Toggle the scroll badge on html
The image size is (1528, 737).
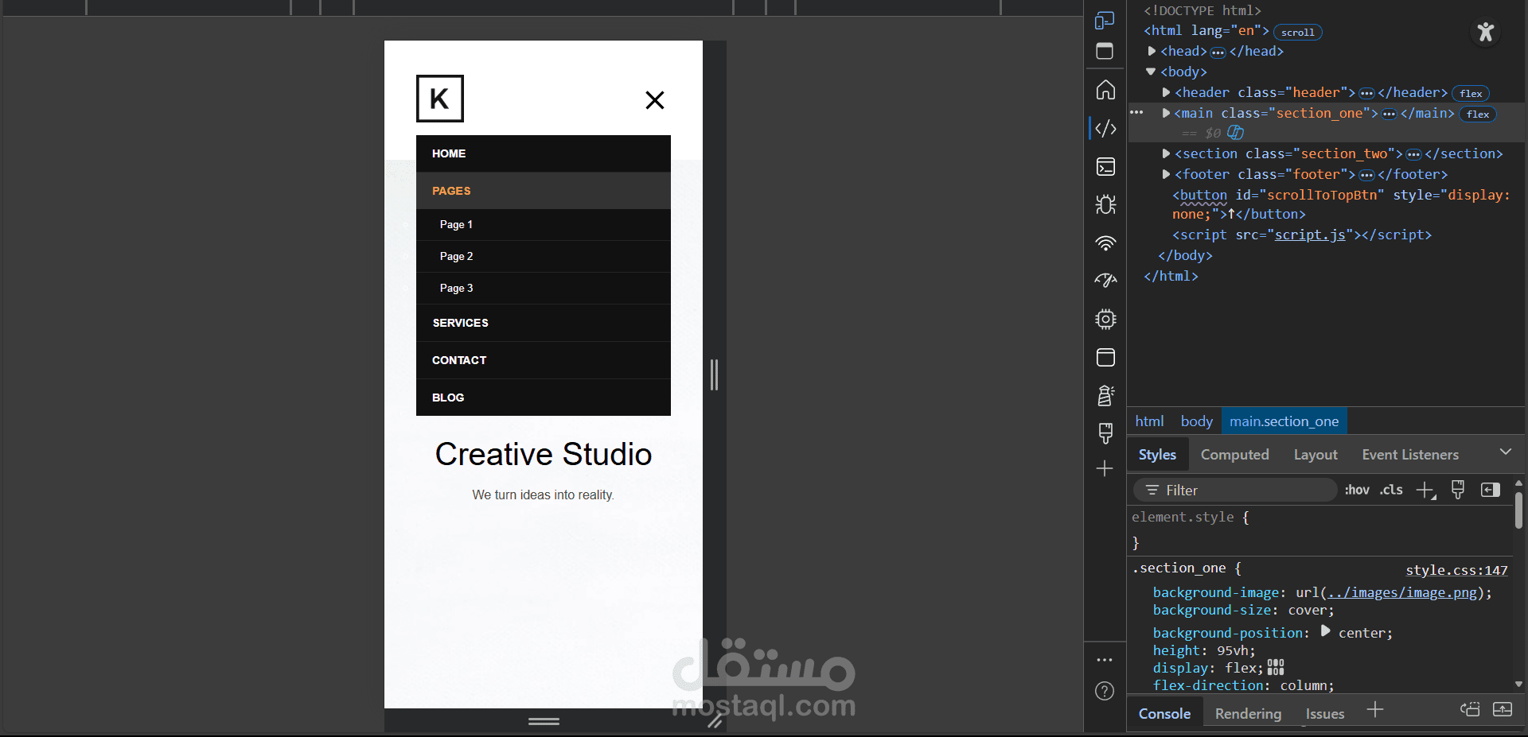pyautogui.click(x=1297, y=32)
